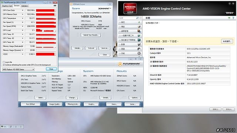This screenshot has height=133, width=237.
Task: Click the GPU-Z title bar app icon
Action: (x=2, y=3)
